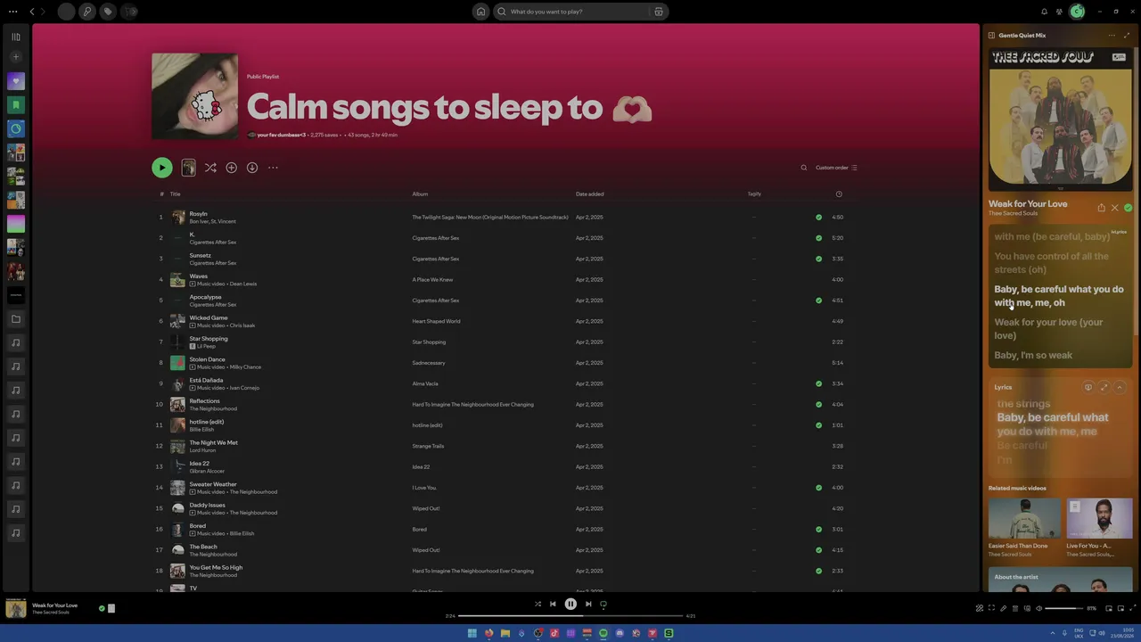This screenshot has width=1141, height=642.
Task: Open the Strange Trails album link
Action: pyautogui.click(x=428, y=446)
